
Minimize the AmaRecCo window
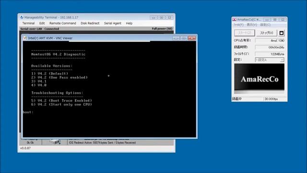point(267,20)
